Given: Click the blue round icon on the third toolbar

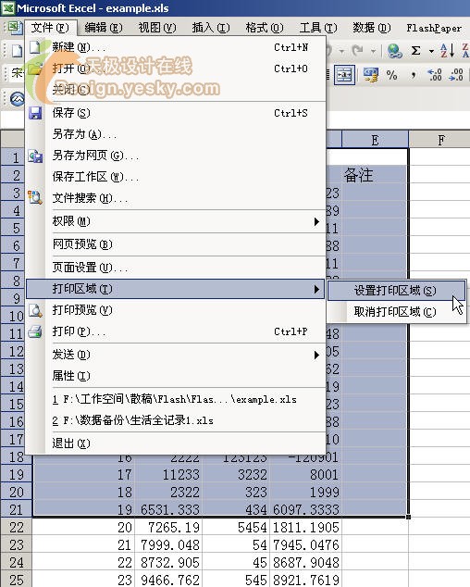Looking at the screenshot, I should click(18, 99).
